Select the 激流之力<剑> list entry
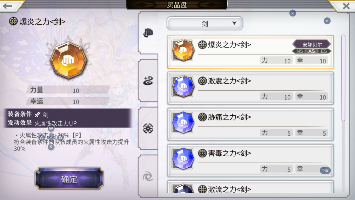This screenshot has height=200, width=355. [x=251, y=187]
